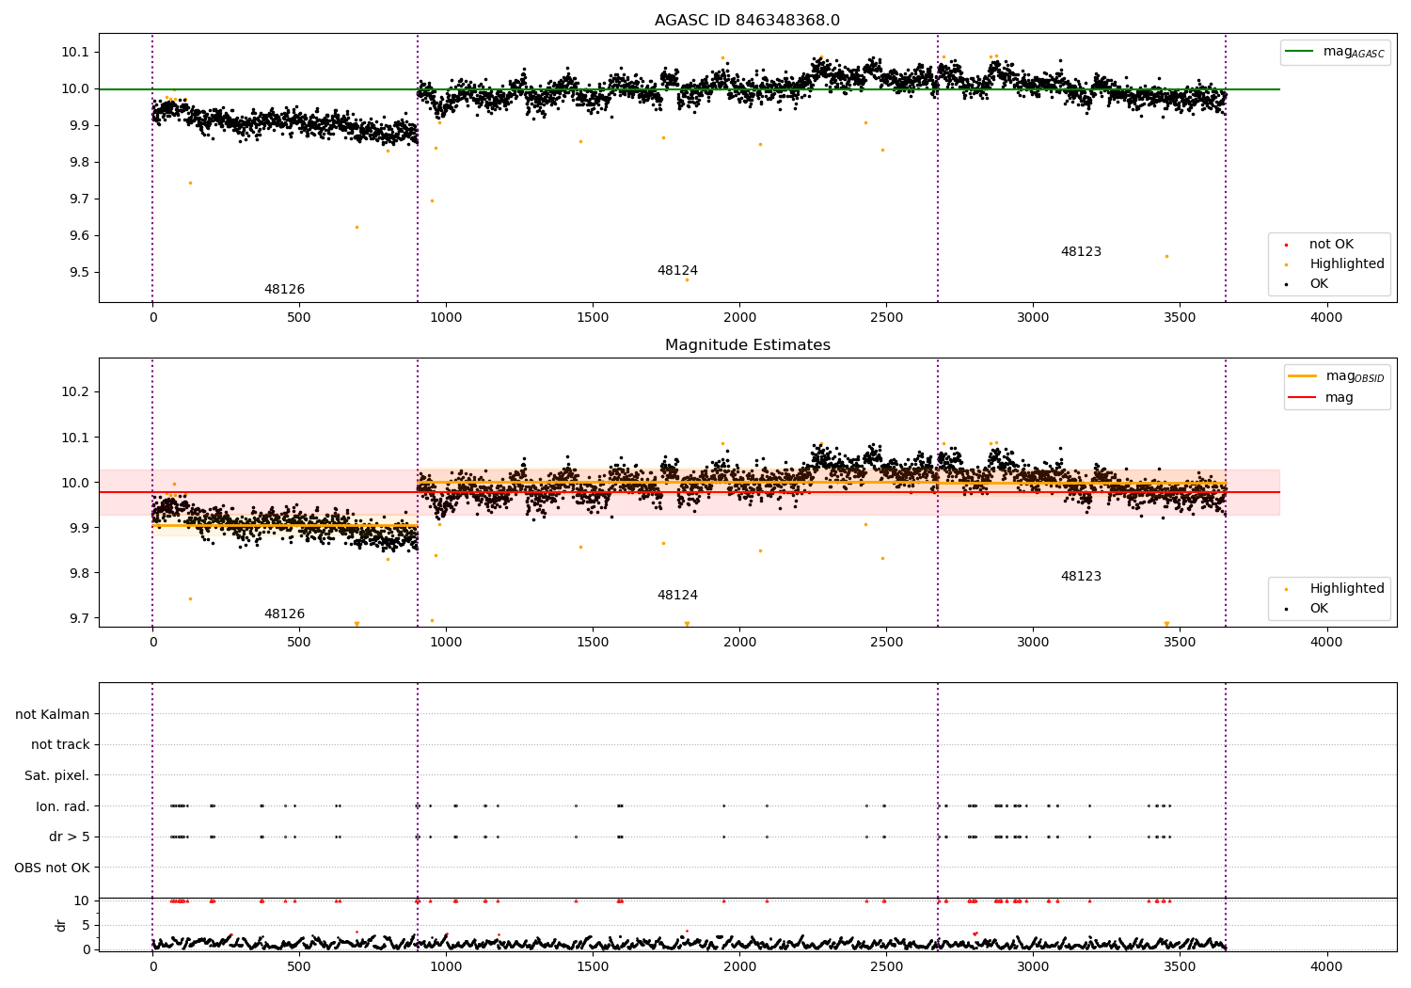Viewport: 1411px width, 988px height.
Task: Click the 'not track' row label
Action: tap(60, 745)
